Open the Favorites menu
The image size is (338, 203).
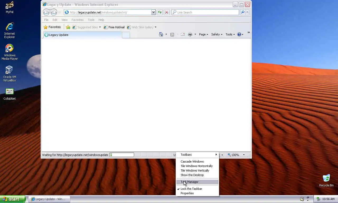tap(78, 20)
